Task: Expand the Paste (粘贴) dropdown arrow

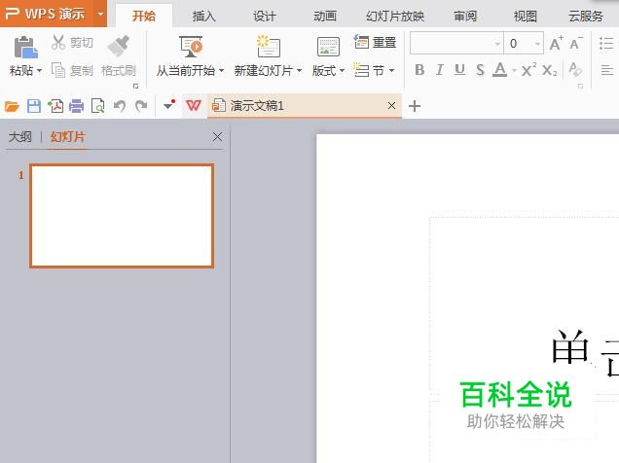Action: point(39,71)
